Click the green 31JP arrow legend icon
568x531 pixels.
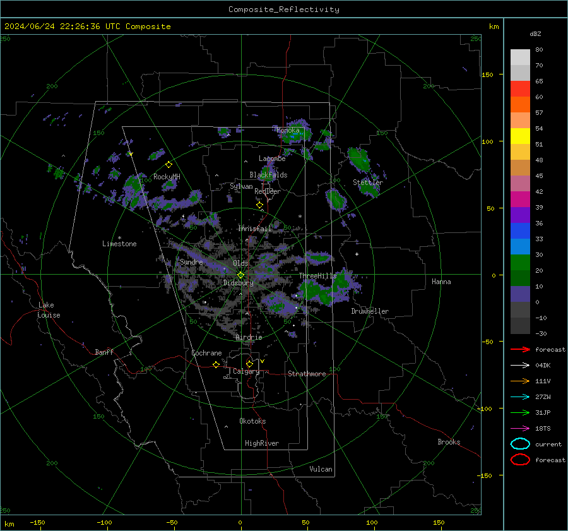tap(520, 412)
